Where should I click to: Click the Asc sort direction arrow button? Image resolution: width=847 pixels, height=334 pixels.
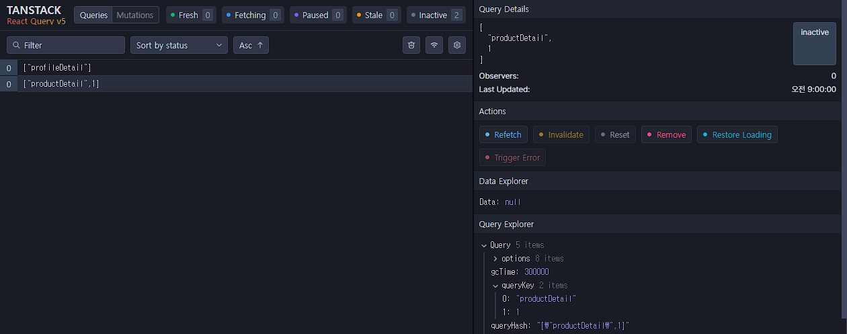pos(251,45)
